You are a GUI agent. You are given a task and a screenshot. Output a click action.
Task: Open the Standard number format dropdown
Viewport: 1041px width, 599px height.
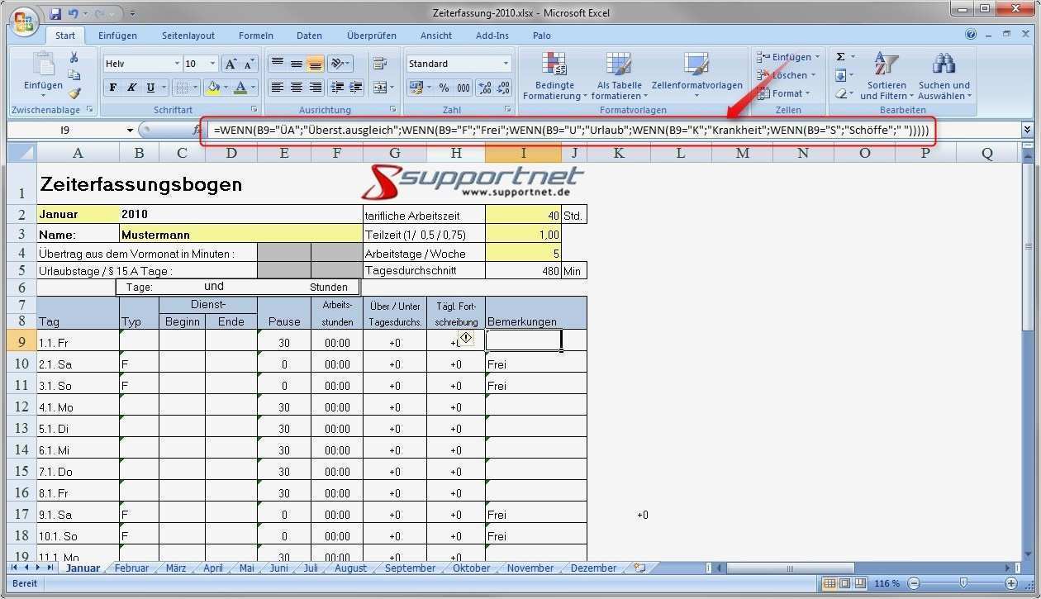click(x=504, y=63)
